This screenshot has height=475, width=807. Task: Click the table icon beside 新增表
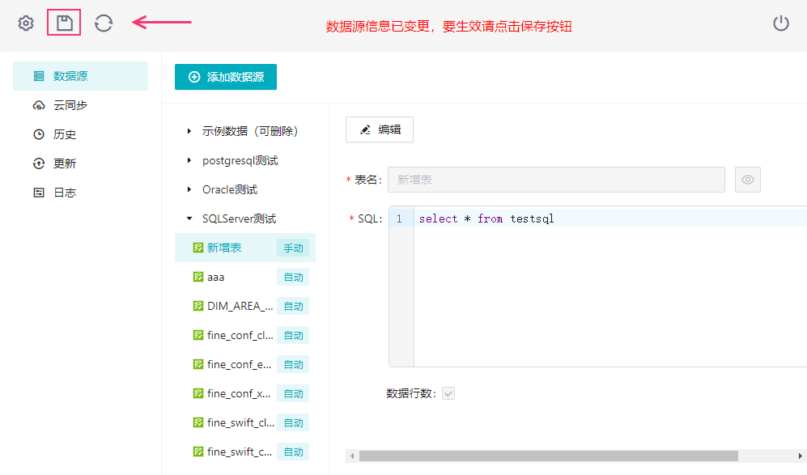[198, 248]
